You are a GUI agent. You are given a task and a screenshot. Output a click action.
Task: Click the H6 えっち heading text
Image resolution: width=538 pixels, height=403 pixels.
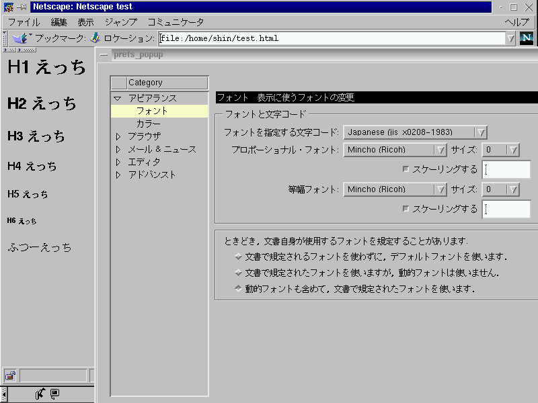[x=22, y=221]
